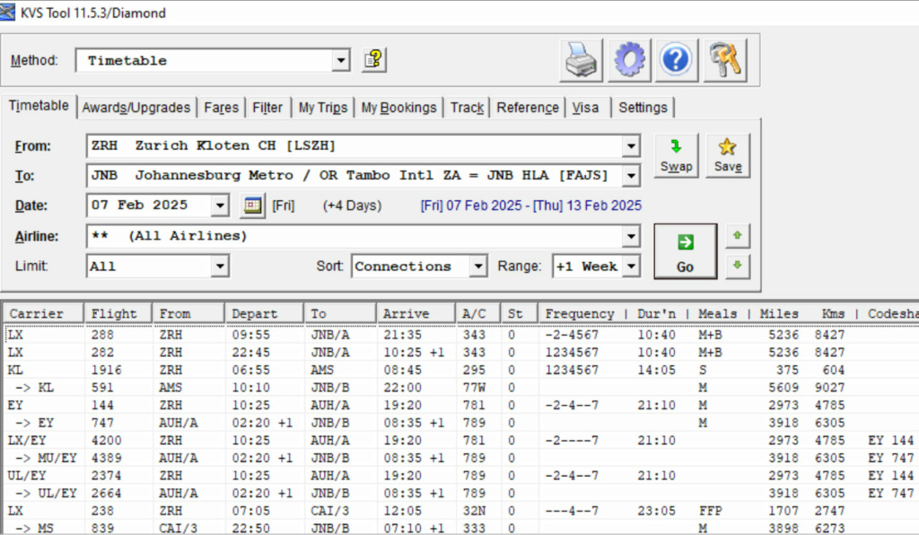
Task: Save the route with the star button
Action: (728, 156)
